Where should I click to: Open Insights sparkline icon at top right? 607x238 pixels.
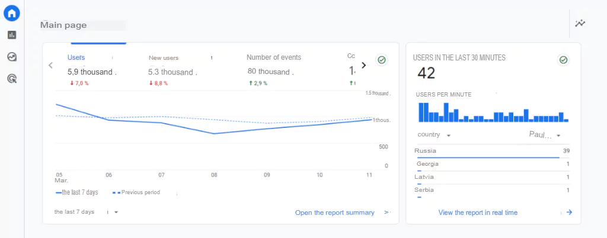coord(580,23)
